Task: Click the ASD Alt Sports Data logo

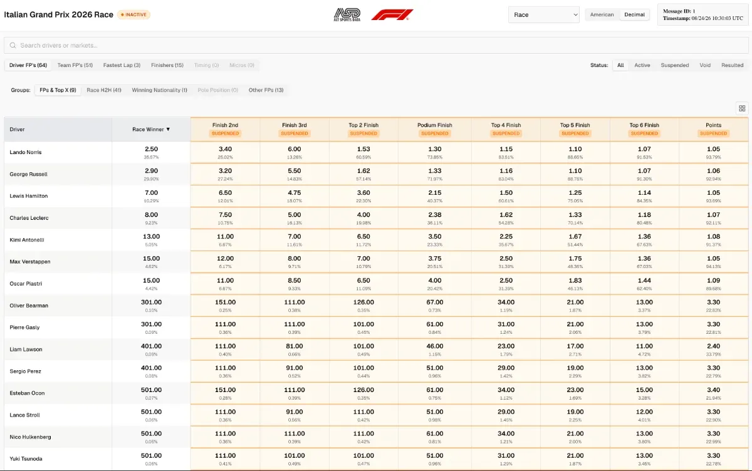Action: click(347, 14)
